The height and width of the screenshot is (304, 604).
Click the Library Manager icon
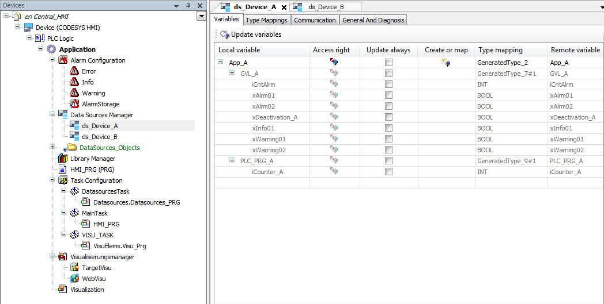point(63,159)
